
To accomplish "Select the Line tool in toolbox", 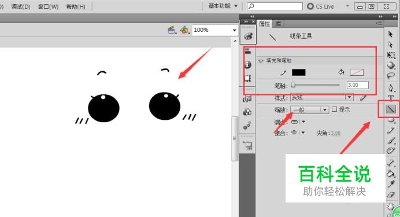I will (391, 109).
